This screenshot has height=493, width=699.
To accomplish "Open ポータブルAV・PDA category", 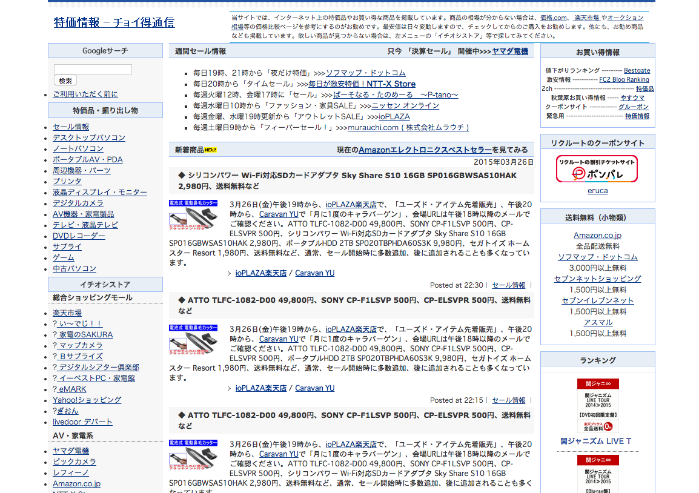I will (x=87, y=159).
